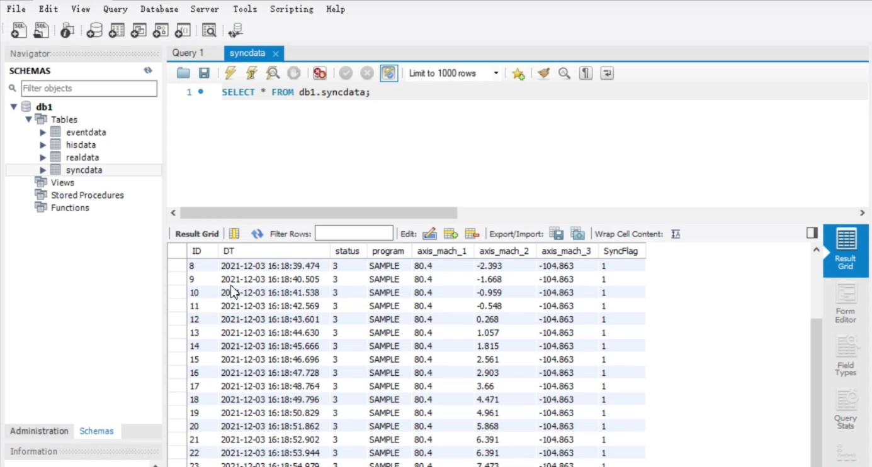Toggle invisible characters display
Screen dimensions: 872x467
pos(586,74)
